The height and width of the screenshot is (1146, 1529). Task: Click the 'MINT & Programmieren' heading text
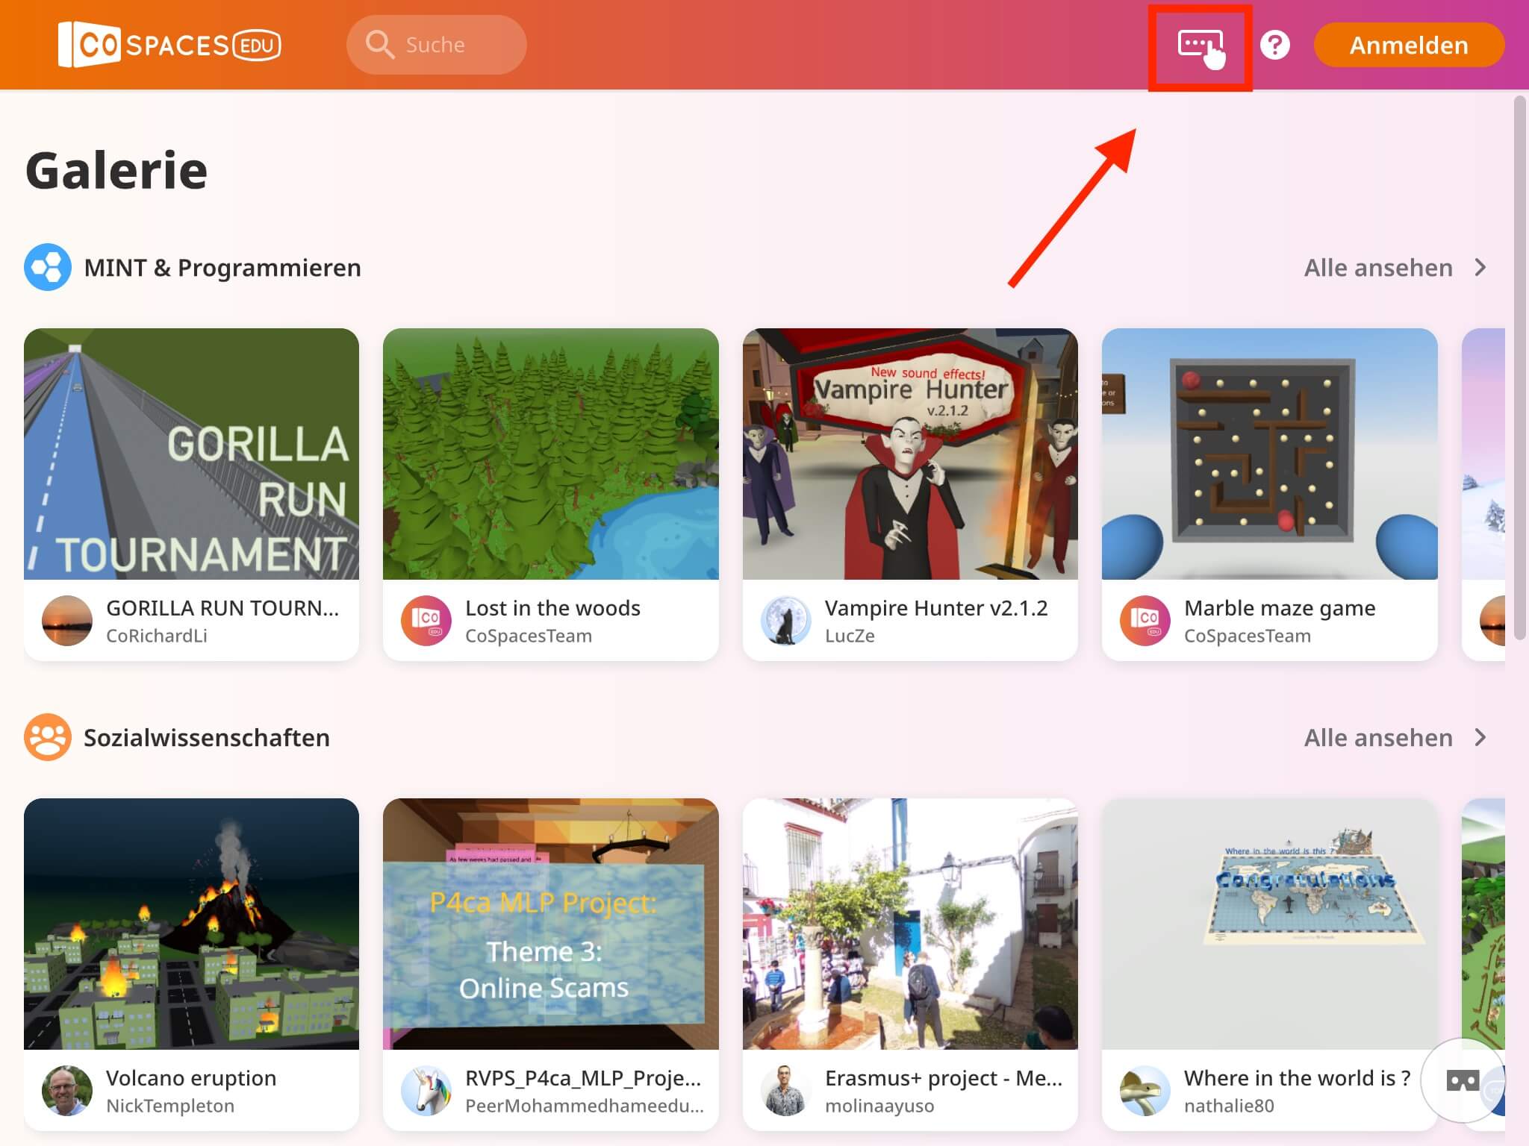[222, 267]
